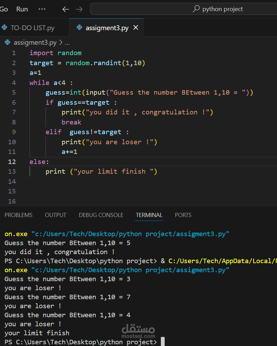
Task: Click terminal output 'your limit finish'
Action: [37, 333]
